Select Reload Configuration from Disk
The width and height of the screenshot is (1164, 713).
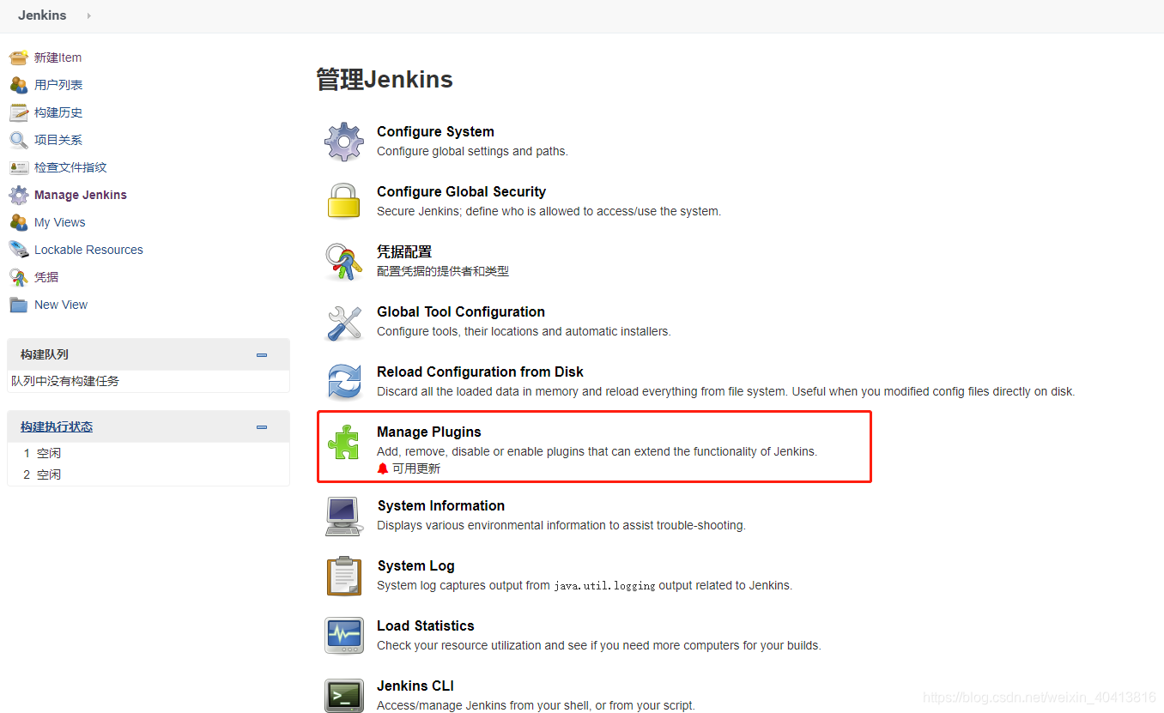coord(480,372)
